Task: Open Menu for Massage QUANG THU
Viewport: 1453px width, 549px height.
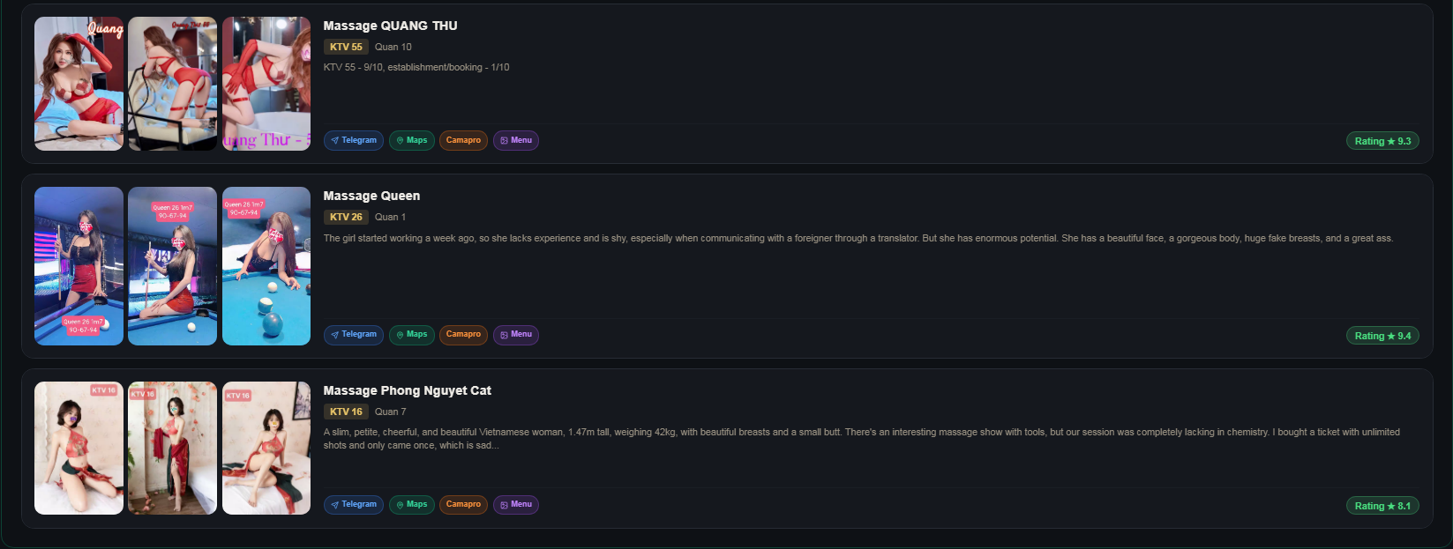Action: pyautogui.click(x=516, y=141)
